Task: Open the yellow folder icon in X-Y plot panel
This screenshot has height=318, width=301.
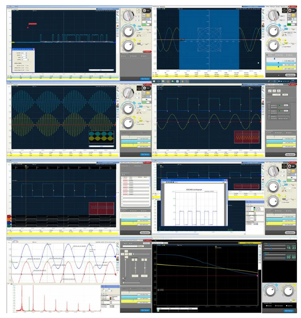Action: click(293, 15)
